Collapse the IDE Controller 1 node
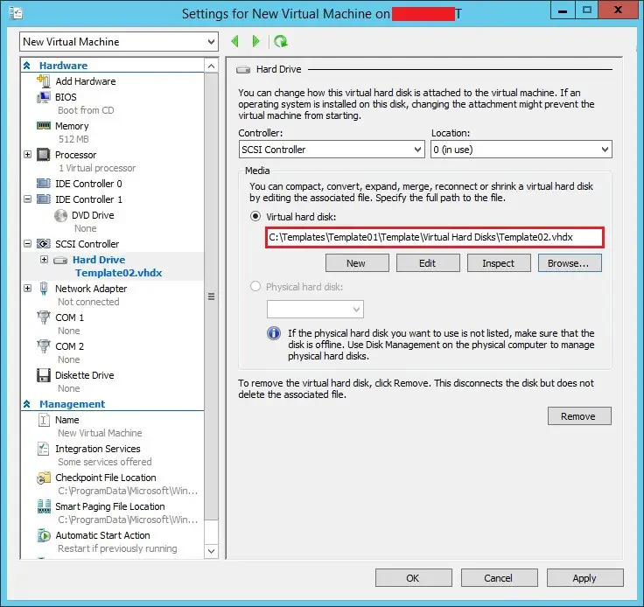The width and height of the screenshot is (644, 607). pos(27,199)
